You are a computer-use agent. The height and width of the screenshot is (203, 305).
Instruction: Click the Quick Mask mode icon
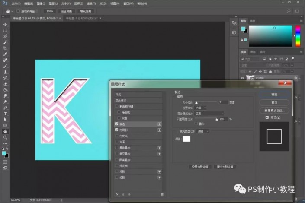coord(5,162)
